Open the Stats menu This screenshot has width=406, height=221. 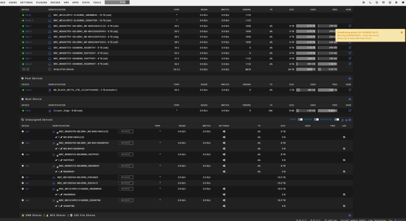[x=86, y=2]
